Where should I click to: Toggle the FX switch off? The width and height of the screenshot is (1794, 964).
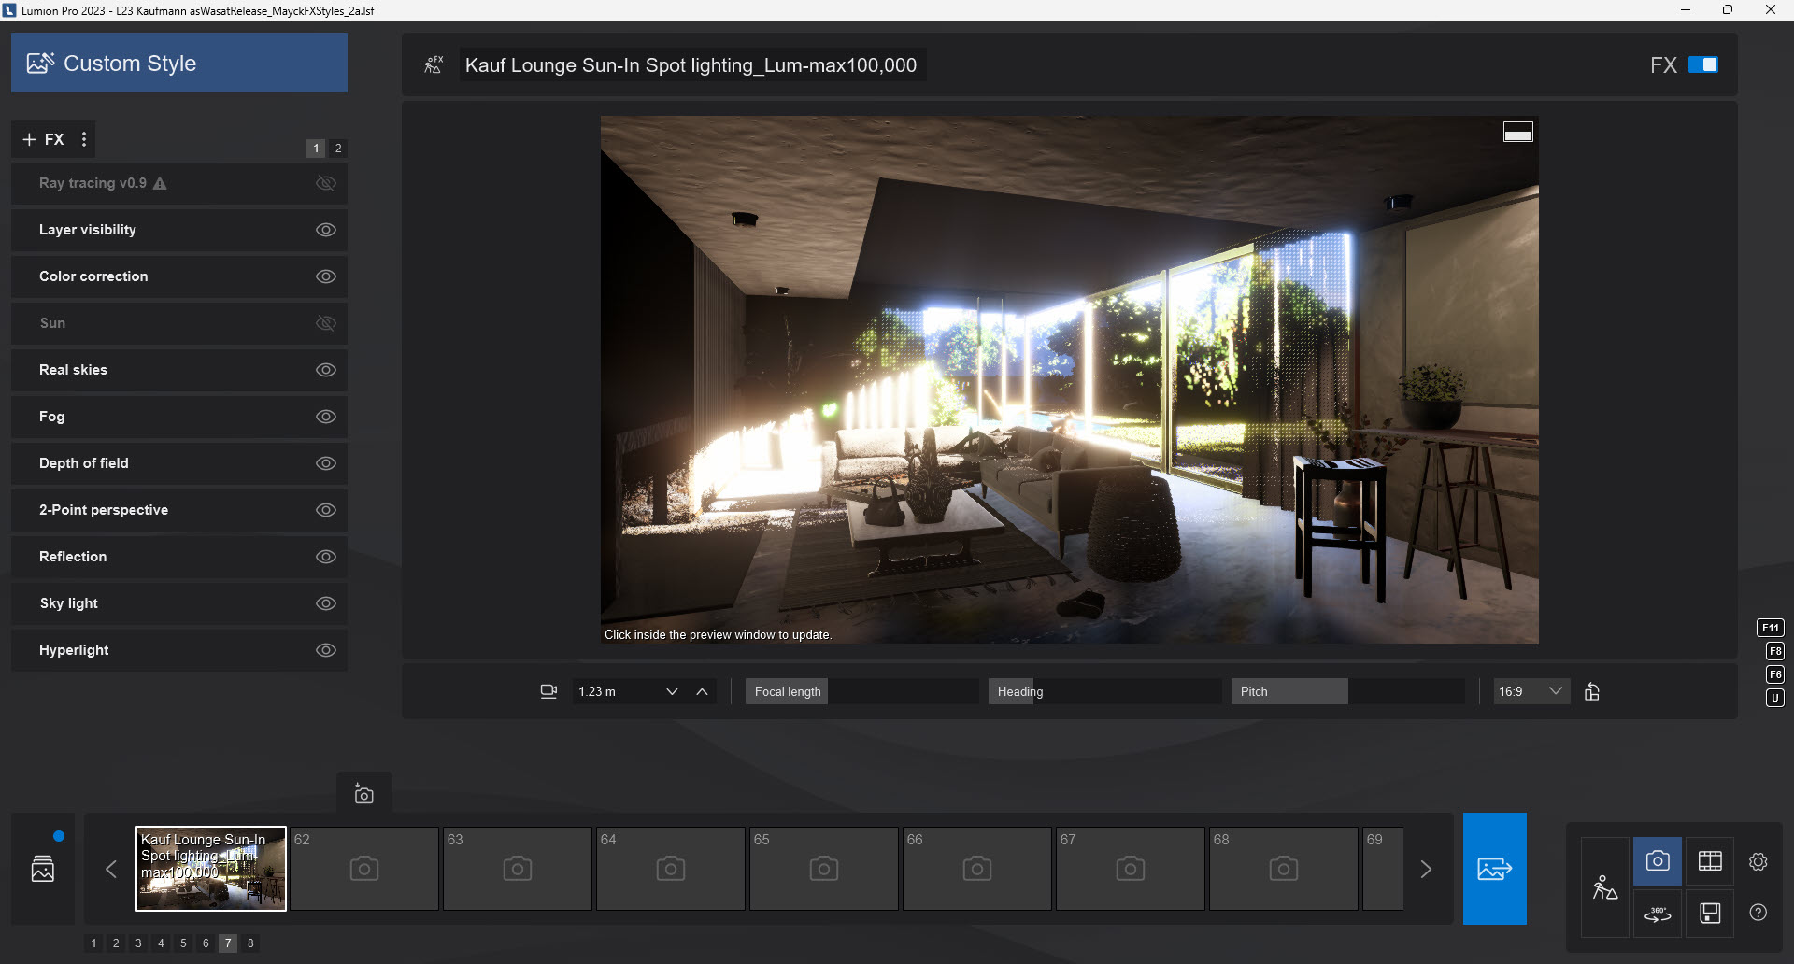[x=1702, y=64]
